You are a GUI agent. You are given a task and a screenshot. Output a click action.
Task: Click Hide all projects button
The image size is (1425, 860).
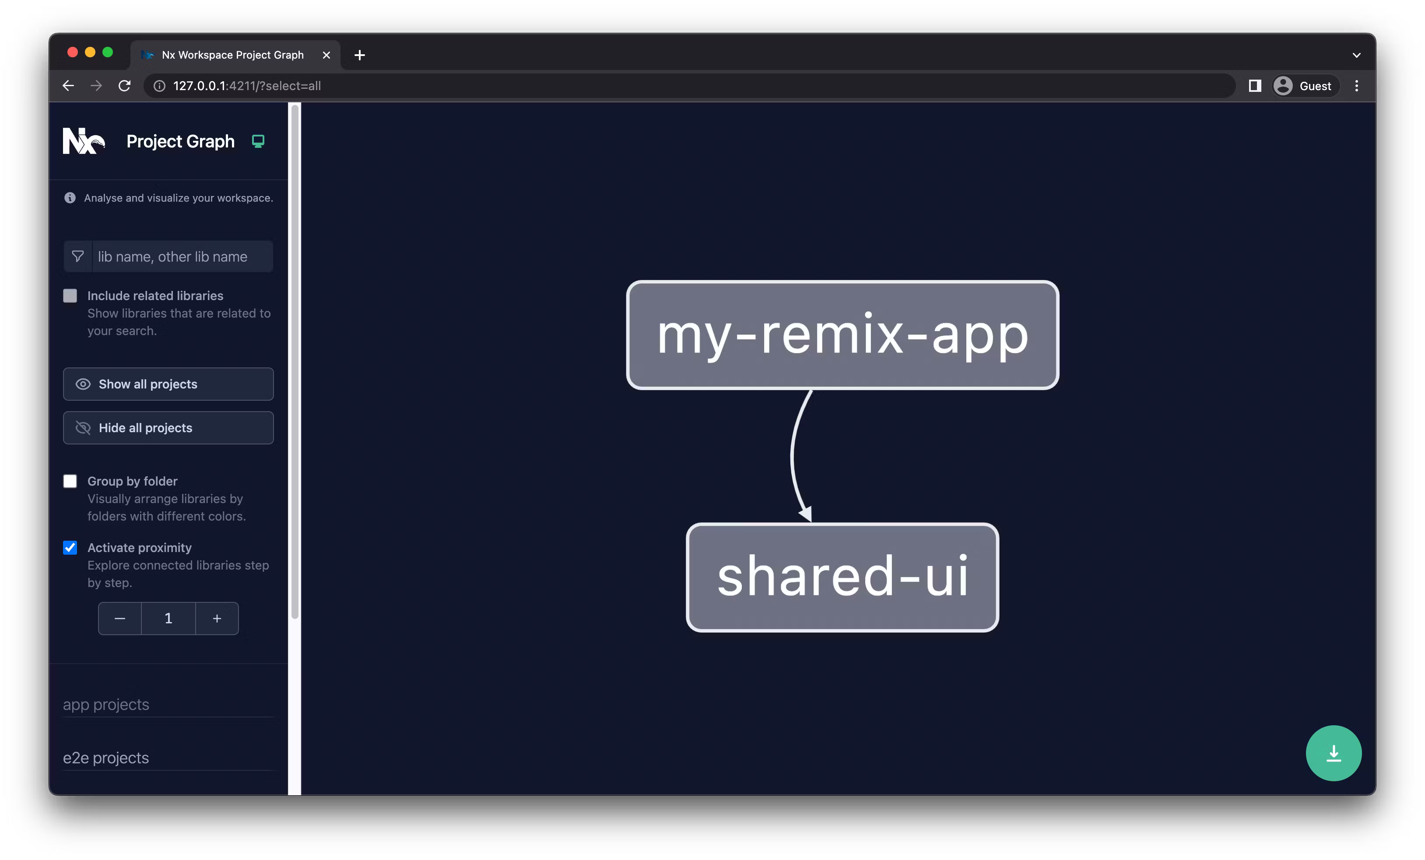(168, 428)
